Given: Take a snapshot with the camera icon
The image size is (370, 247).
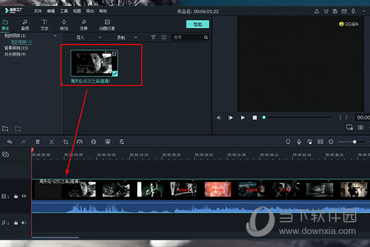Looking at the screenshot, I should pos(360,128).
